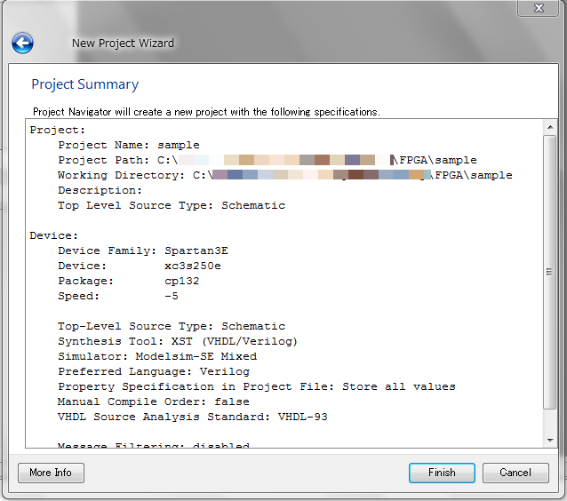
Task: Click the New Project Wizard title text
Action: (123, 43)
